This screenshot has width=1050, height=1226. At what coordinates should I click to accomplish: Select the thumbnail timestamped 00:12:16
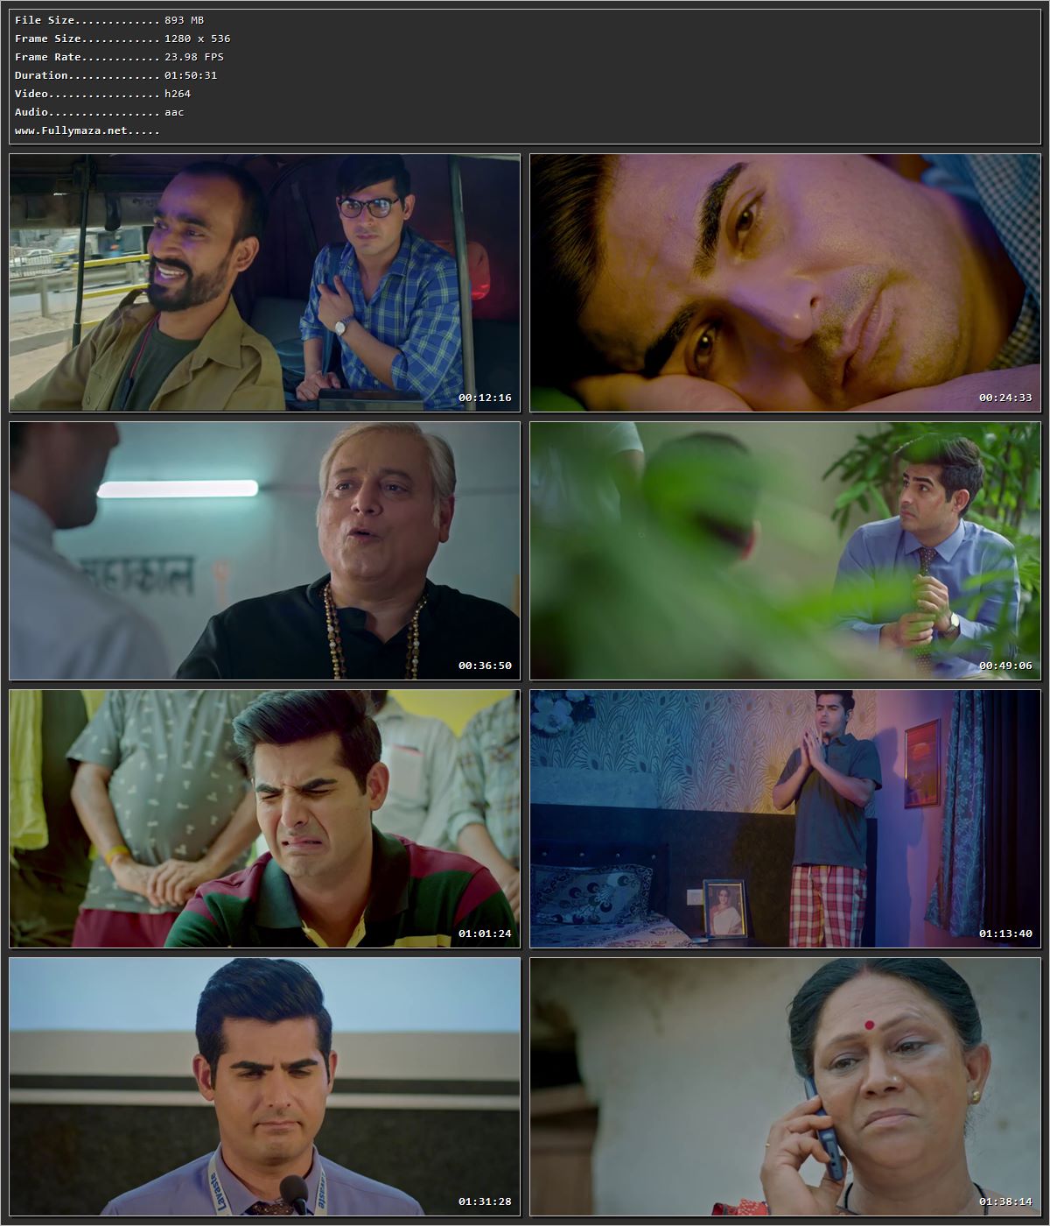coord(265,283)
